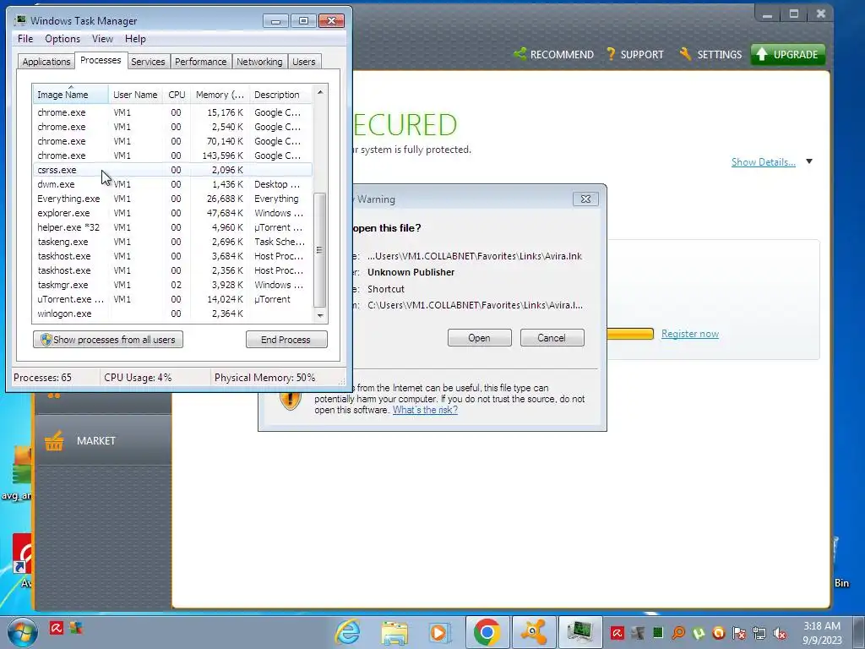
Task: Select the csrss.exe process row
Action: tap(172, 170)
